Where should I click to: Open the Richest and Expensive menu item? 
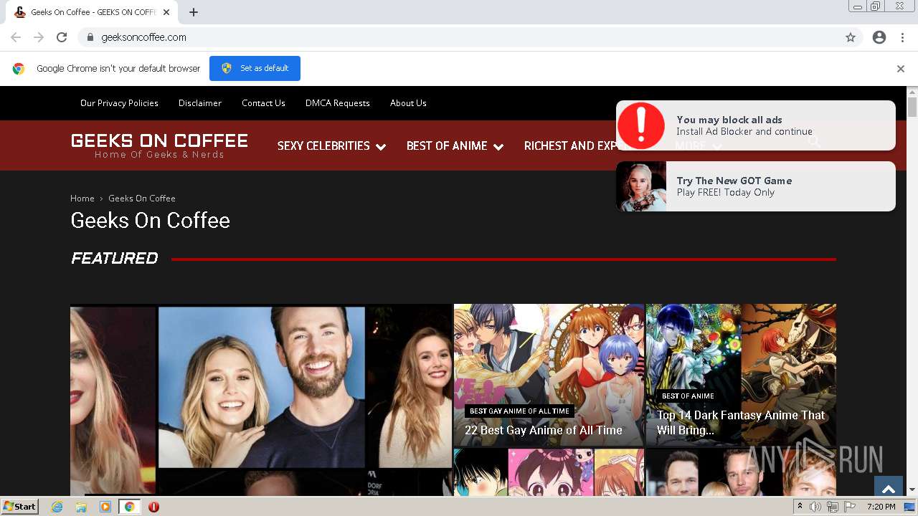(570, 145)
